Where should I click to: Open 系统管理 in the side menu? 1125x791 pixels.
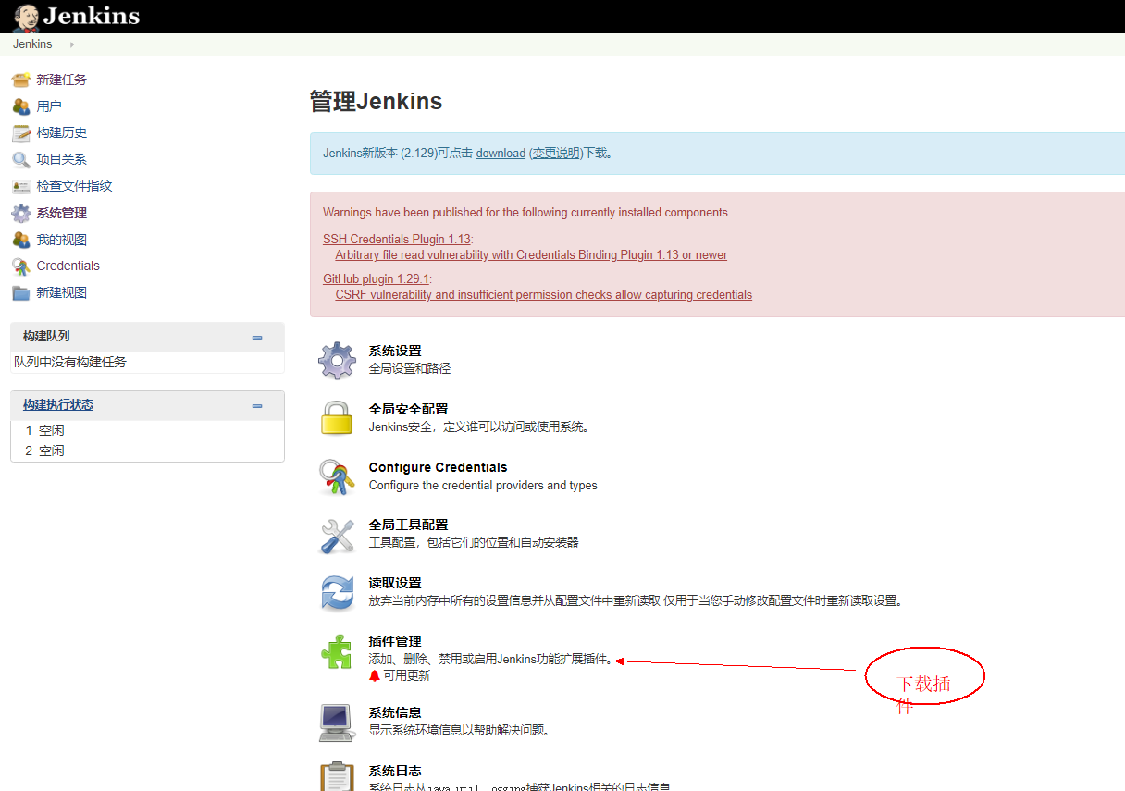[x=62, y=214]
